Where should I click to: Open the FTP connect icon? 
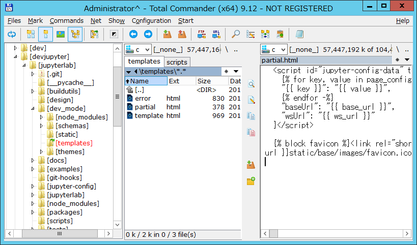(201, 34)
